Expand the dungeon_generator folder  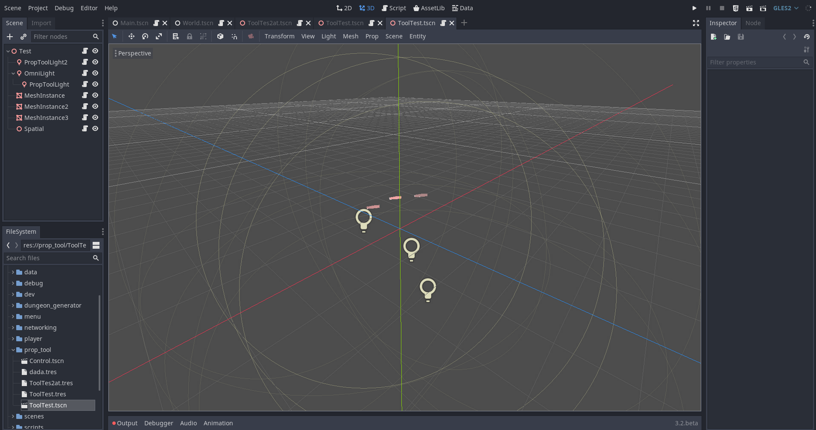(x=13, y=305)
